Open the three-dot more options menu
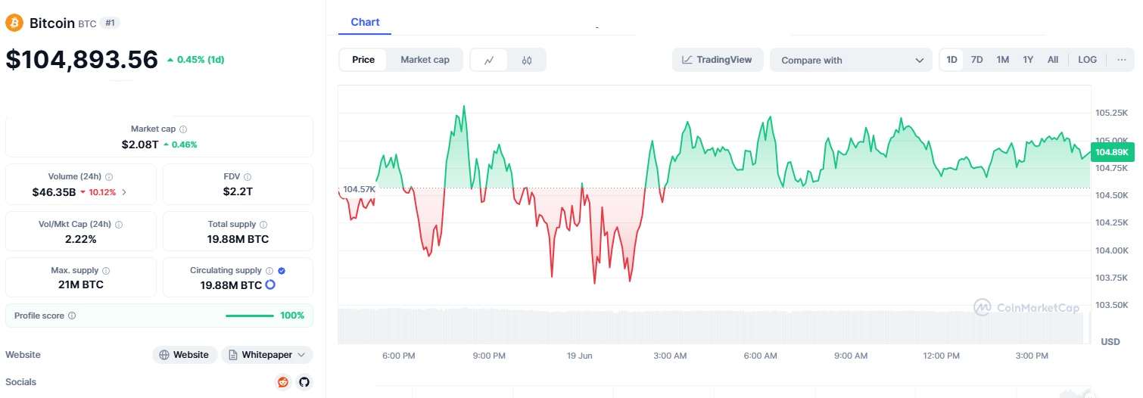Screen dimensions: 1143x398 tap(1121, 60)
